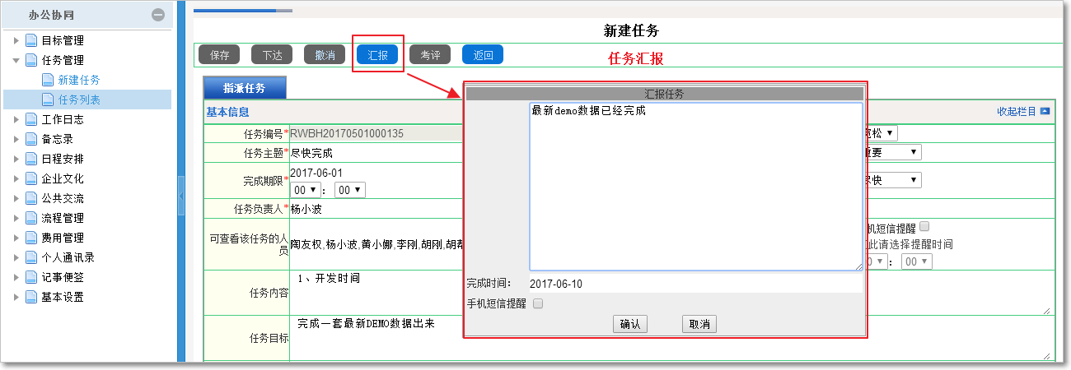1071x370 pixels.
Task: Collapse the 任务管理 tree node arrow
Action: point(16,60)
